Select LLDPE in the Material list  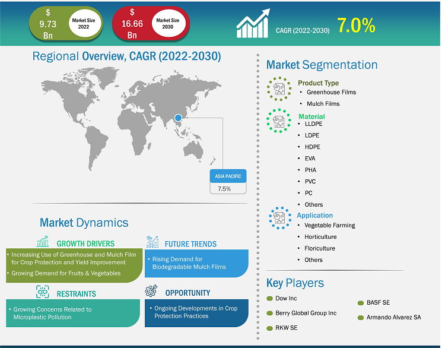tap(314, 124)
